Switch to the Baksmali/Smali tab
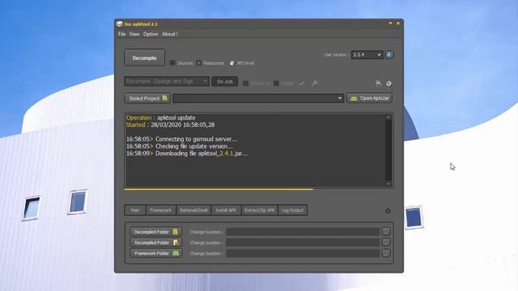The width and height of the screenshot is (518, 291). coord(193,210)
